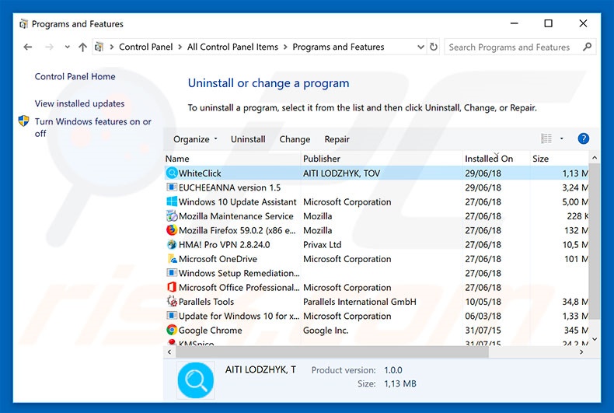Click the Microsoft OneDrive cloud icon
Viewport: 614px width, 413px height.
click(x=172, y=259)
